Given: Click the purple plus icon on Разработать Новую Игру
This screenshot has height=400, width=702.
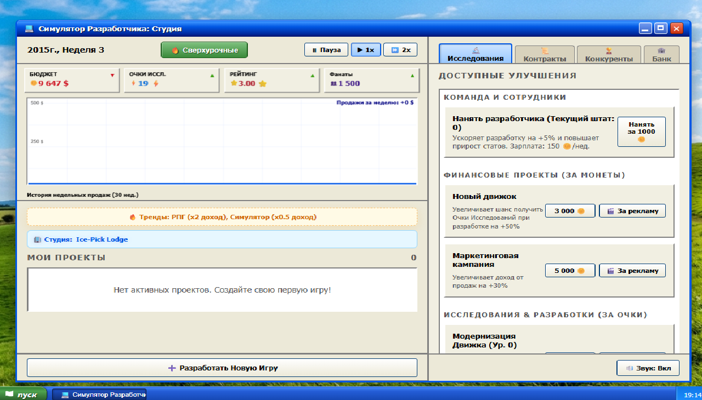Looking at the screenshot, I should pos(172,368).
